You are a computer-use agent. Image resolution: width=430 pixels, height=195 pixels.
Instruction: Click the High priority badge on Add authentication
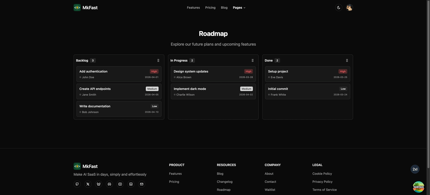point(154,71)
